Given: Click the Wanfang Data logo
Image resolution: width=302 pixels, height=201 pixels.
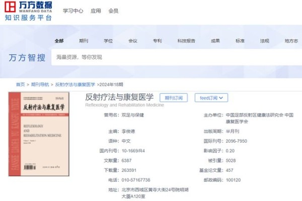Looking at the screenshot, I should pos(28,11).
